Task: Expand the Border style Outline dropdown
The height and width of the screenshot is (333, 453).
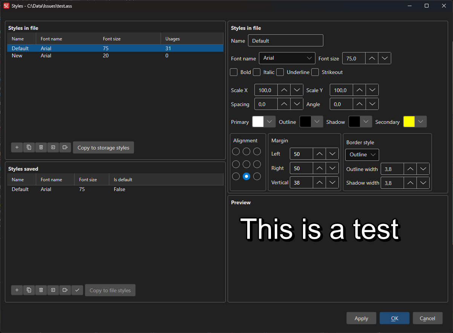Action: [x=362, y=155]
